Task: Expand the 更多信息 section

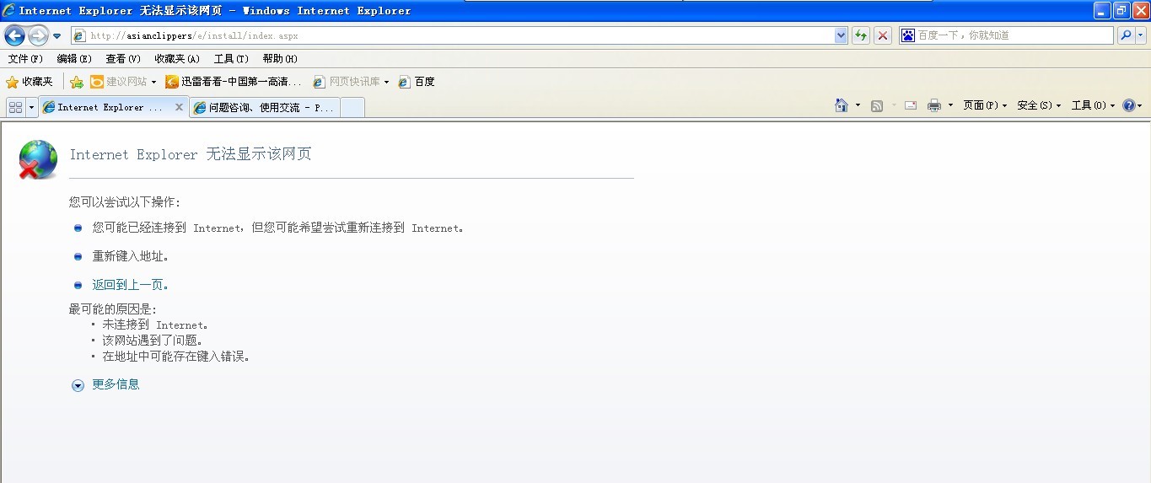Action: (x=116, y=384)
